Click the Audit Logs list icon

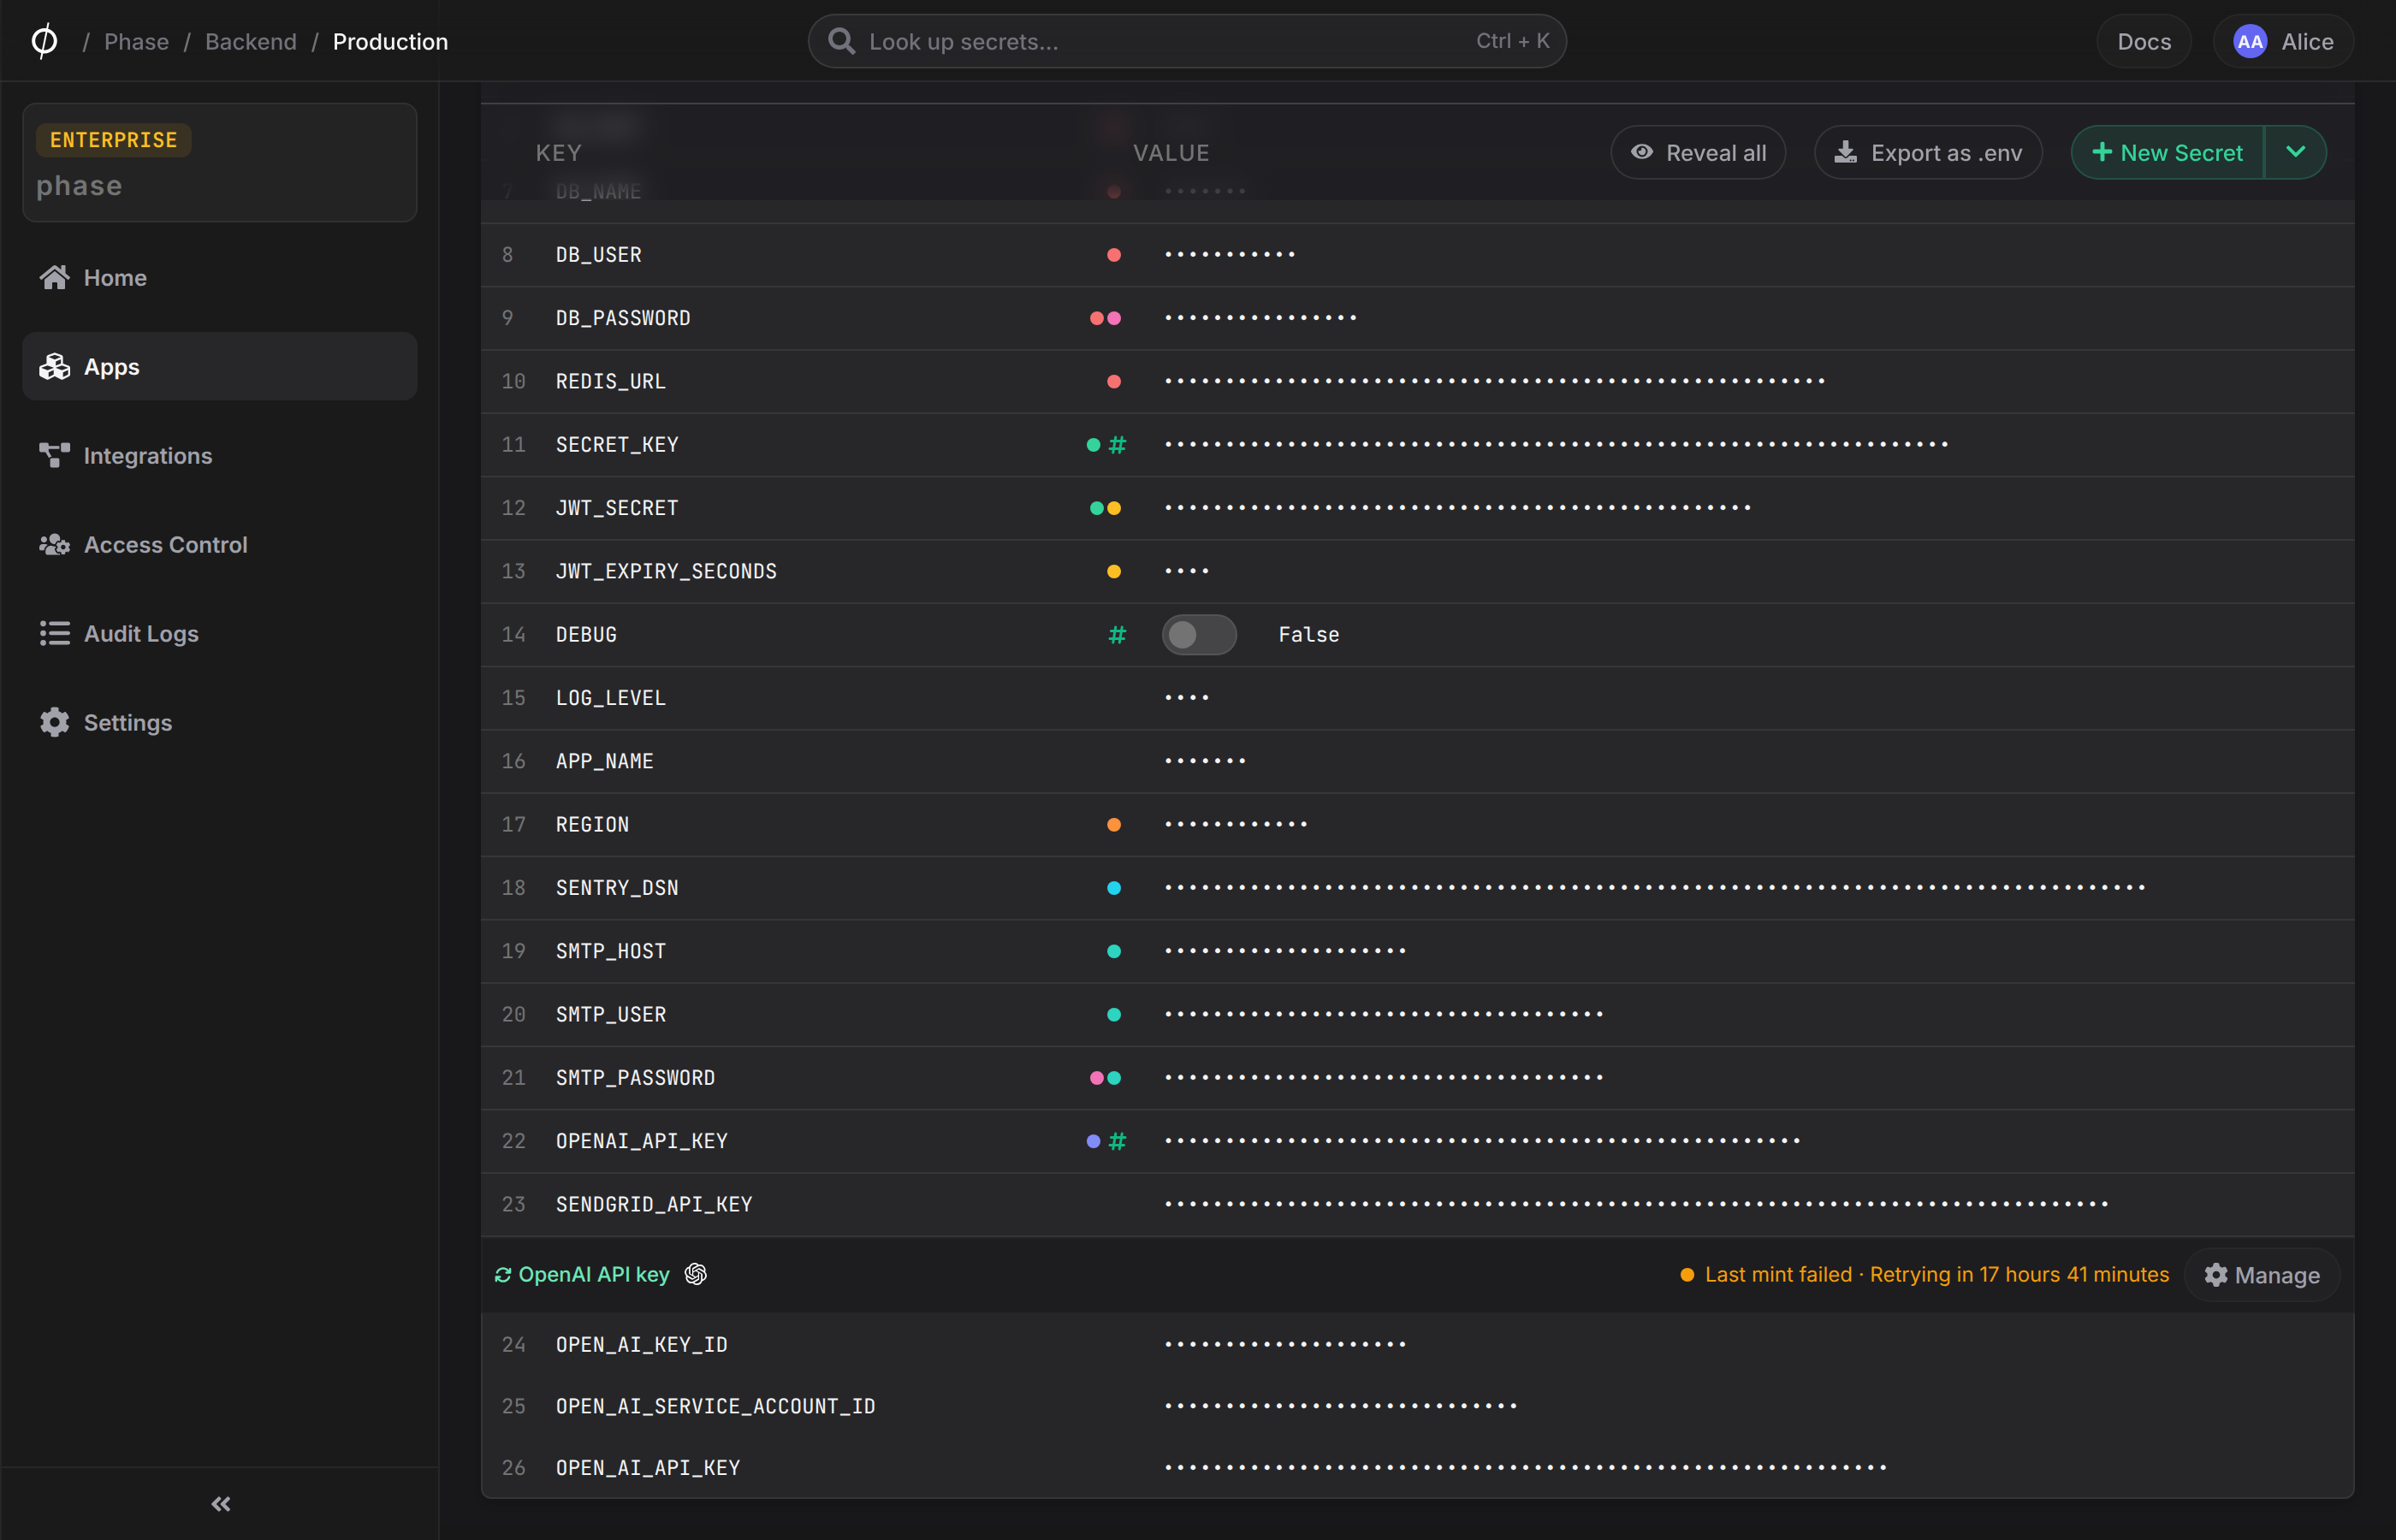pos(54,633)
